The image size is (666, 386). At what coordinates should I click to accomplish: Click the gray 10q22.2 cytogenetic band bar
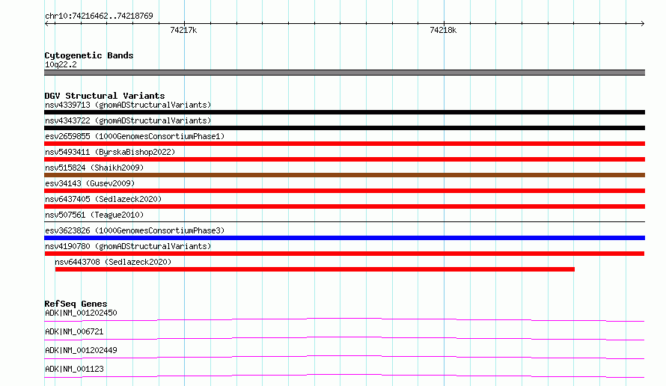coord(344,73)
